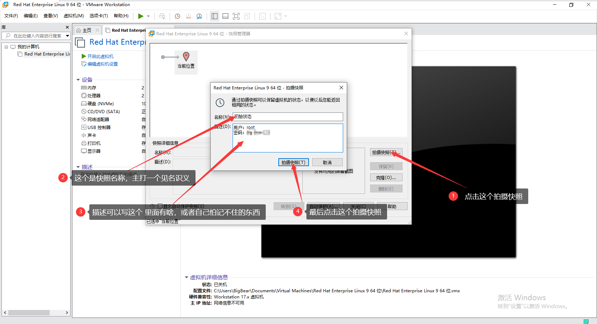The height and width of the screenshot is (324, 597).
Task: Click the Send Ctrl+Alt+Del toolbar icon
Action: [162, 16]
